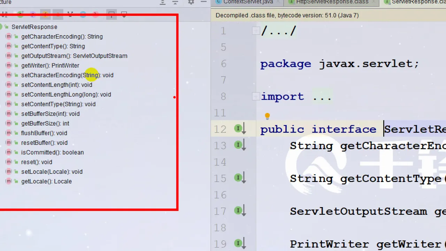Click method icon beside setBufferSize(int)
The width and height of the screenshot is (446, 251).
tap(9, 114)
